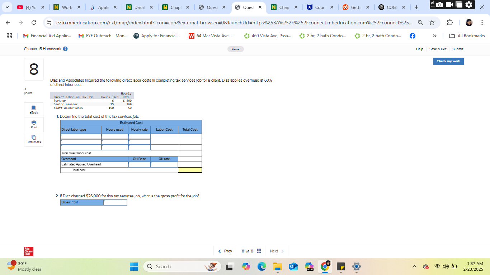Open the Chrome three-dot menu

click(482, 23)
